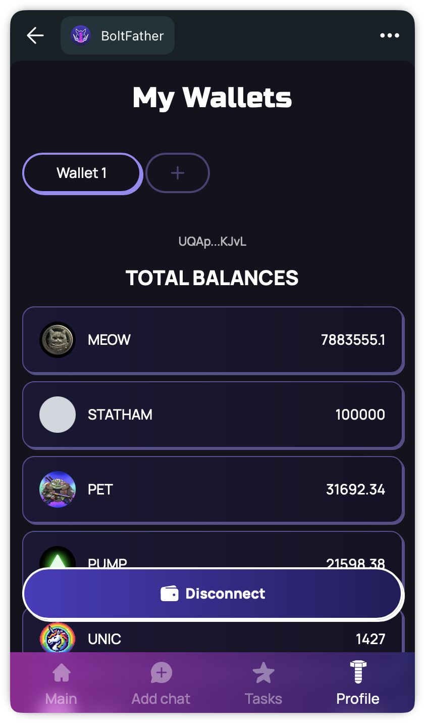Select the Wallet 1 tab
Screen dimensions: 425x723
[82, 173]
